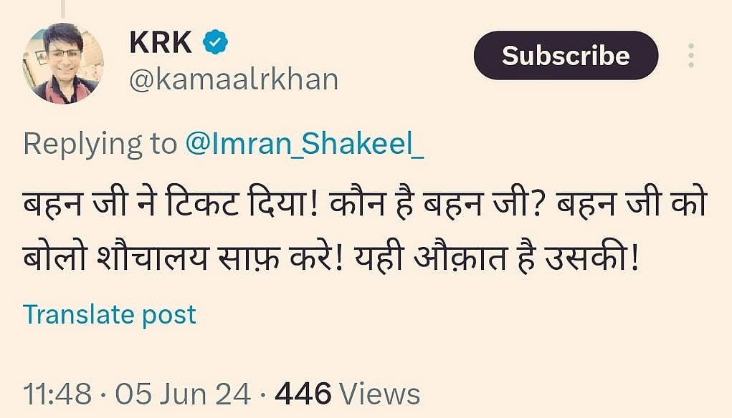The height and width of the screenshot is (418, 732).
Task: Click the blue verified badge beside KRK
Action: click(x=215, y=42)
